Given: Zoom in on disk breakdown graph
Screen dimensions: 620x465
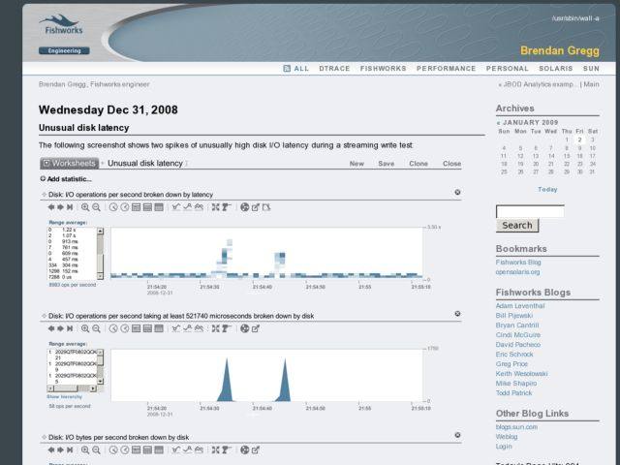Looking at the screenshot, I should pyautogui.click(x=85, y=328).
